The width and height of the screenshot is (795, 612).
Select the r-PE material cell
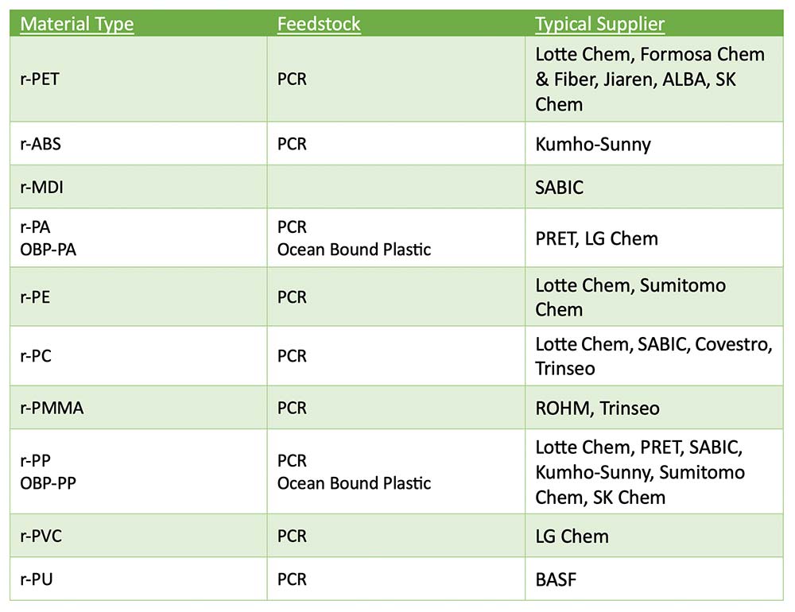(138, 296)
